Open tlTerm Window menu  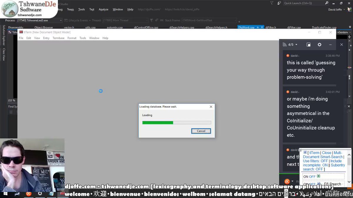coord(94,38)
